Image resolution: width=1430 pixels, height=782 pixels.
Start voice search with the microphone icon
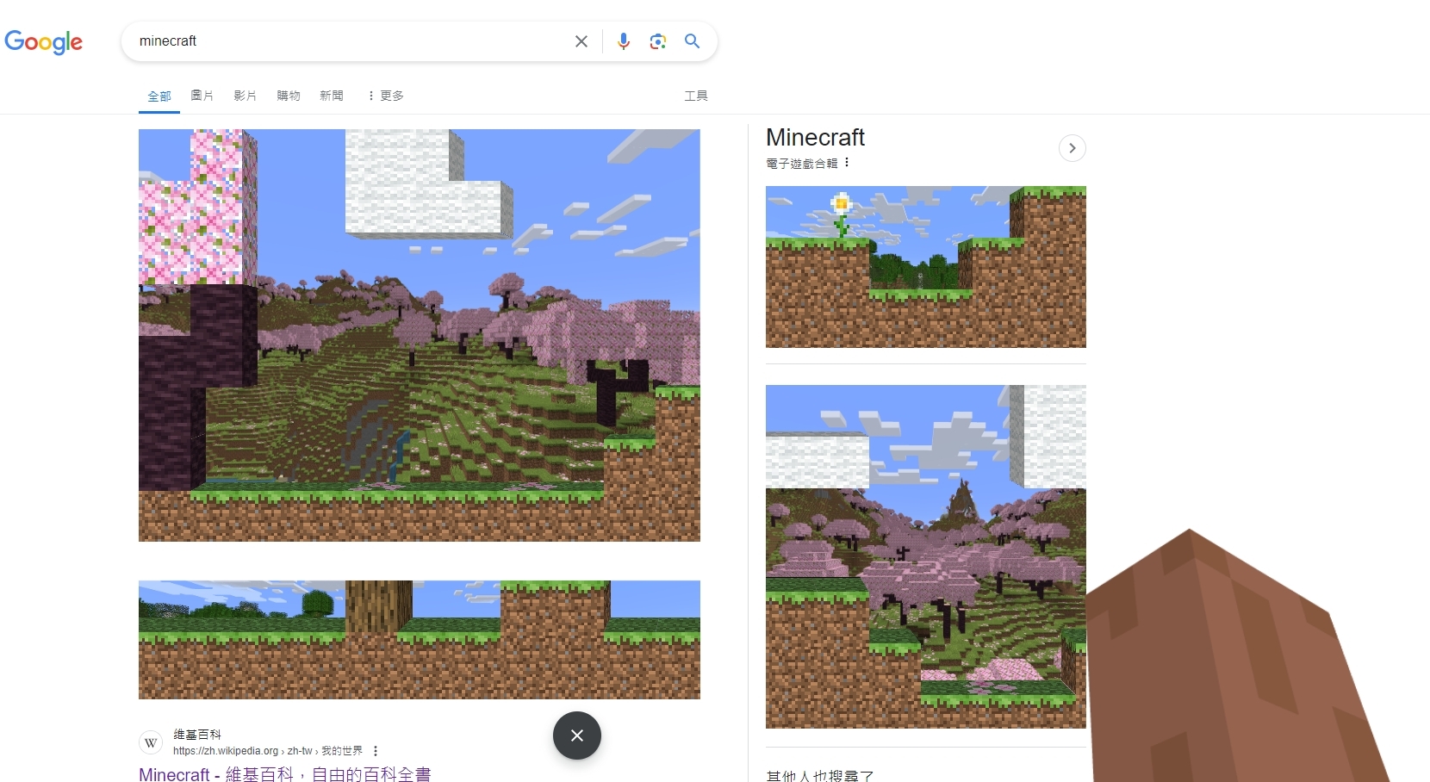point(624,41)
